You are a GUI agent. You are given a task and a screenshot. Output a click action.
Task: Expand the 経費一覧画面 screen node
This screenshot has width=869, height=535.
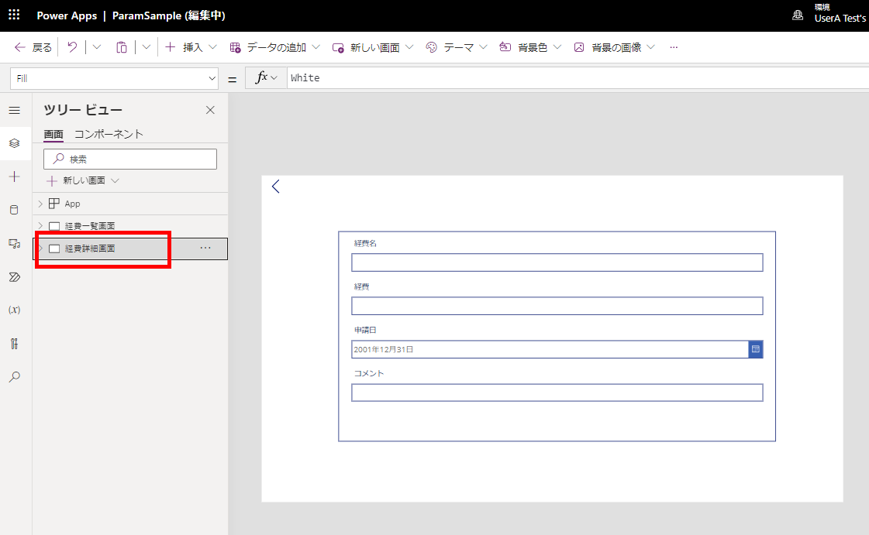[x=40, y=226]
